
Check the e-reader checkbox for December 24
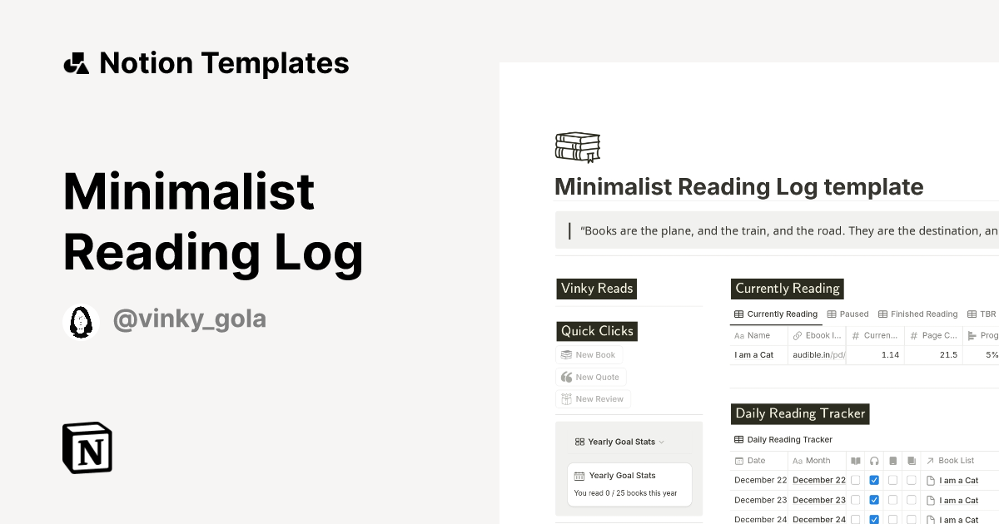[x=892, y=519]
